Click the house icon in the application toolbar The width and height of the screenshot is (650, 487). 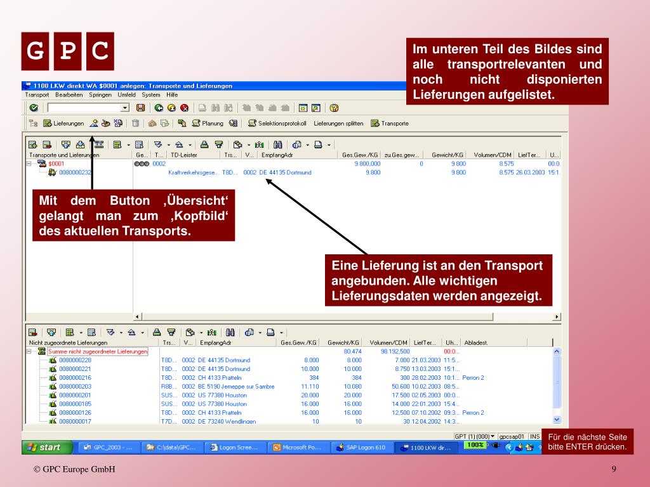152,124
